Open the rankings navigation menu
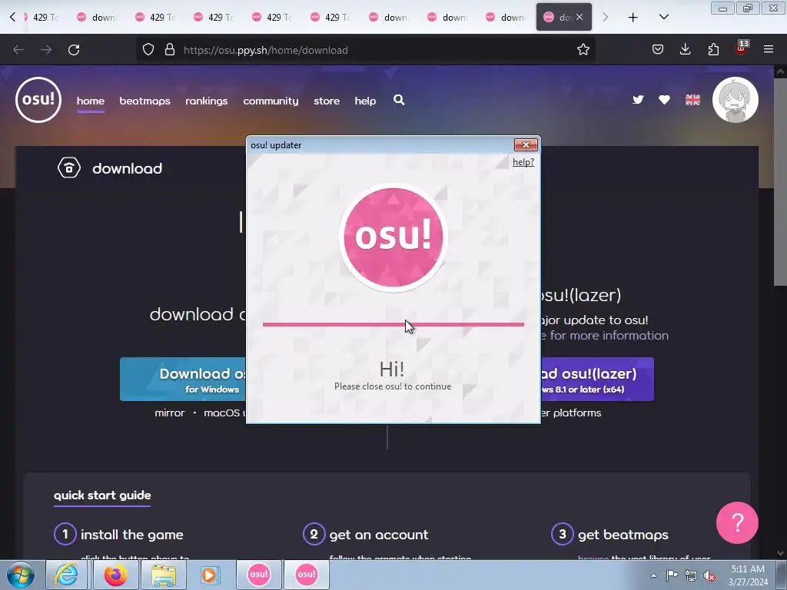Screen dimensions: 787x590 pyautogui.click(x=206, y=101)
